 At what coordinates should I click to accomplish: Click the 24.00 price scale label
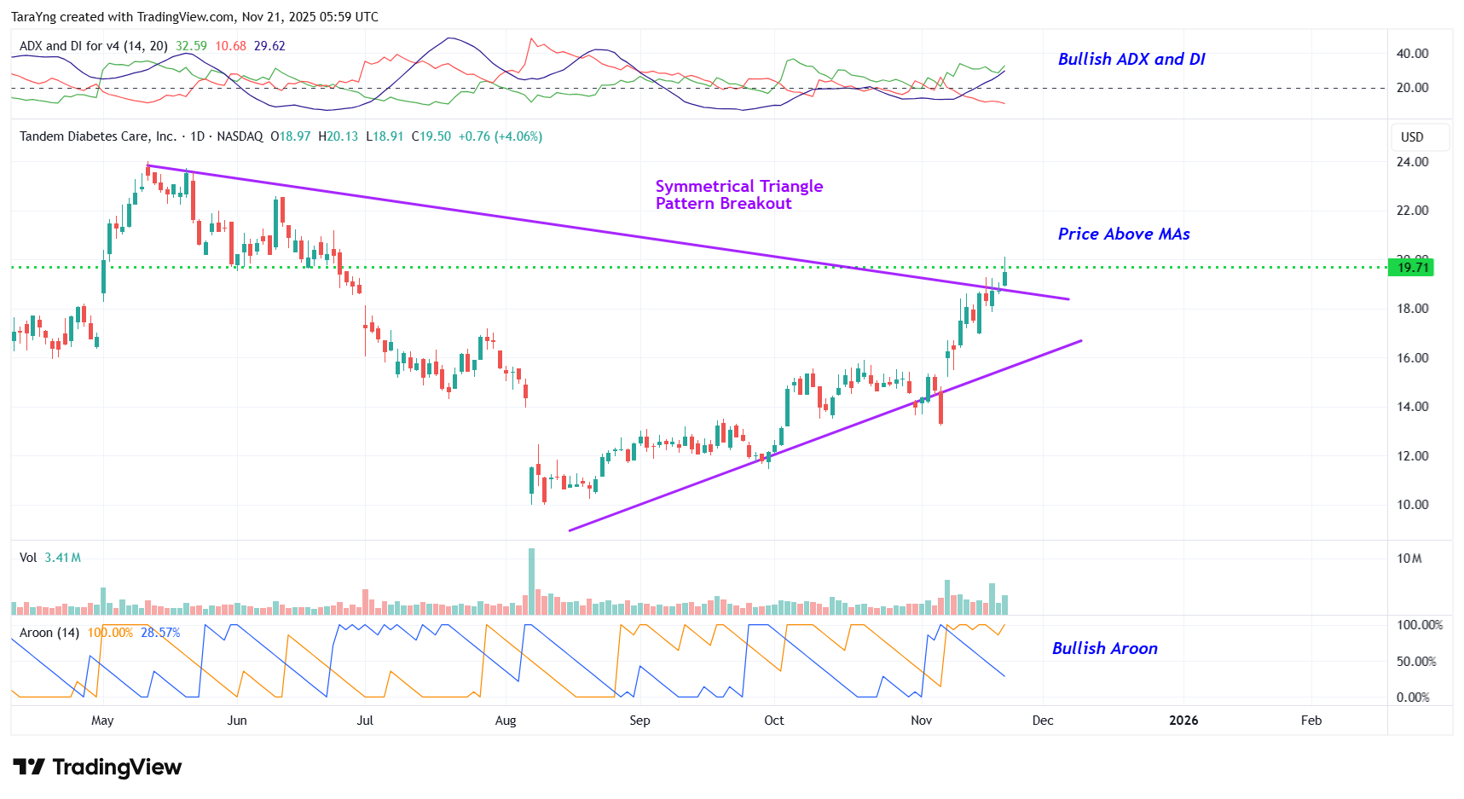tap(1412, 162)
